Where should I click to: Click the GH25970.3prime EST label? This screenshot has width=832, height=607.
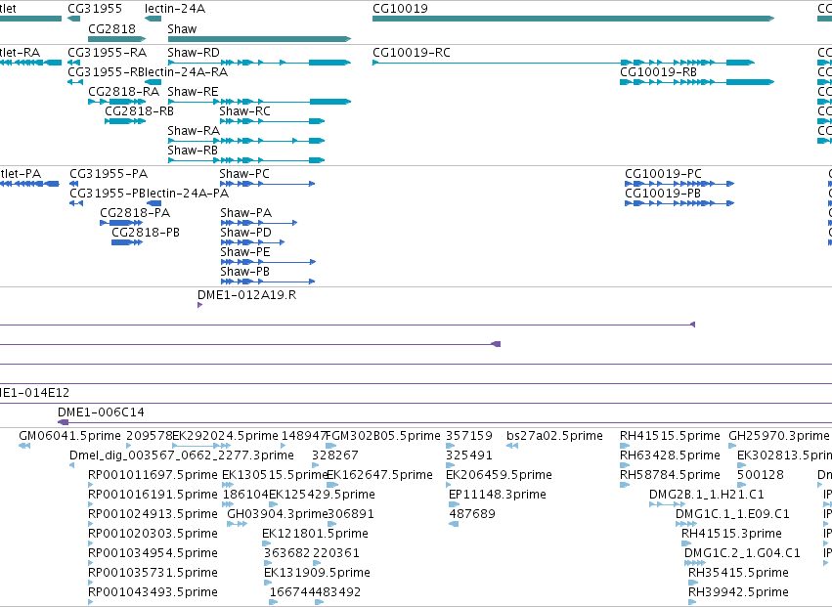(778, 436)
